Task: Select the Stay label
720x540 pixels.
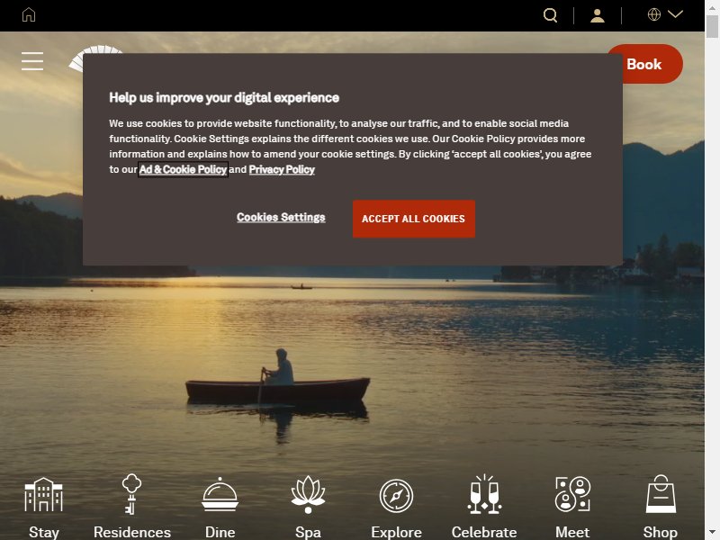Action: coord(44,532)
